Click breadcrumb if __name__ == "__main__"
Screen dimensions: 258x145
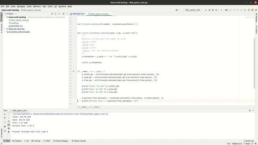click(x=89, y=107)
